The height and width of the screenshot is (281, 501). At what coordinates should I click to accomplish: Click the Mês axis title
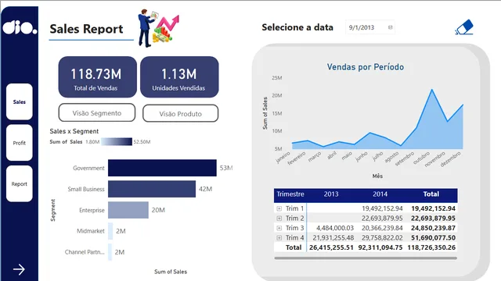377,176
